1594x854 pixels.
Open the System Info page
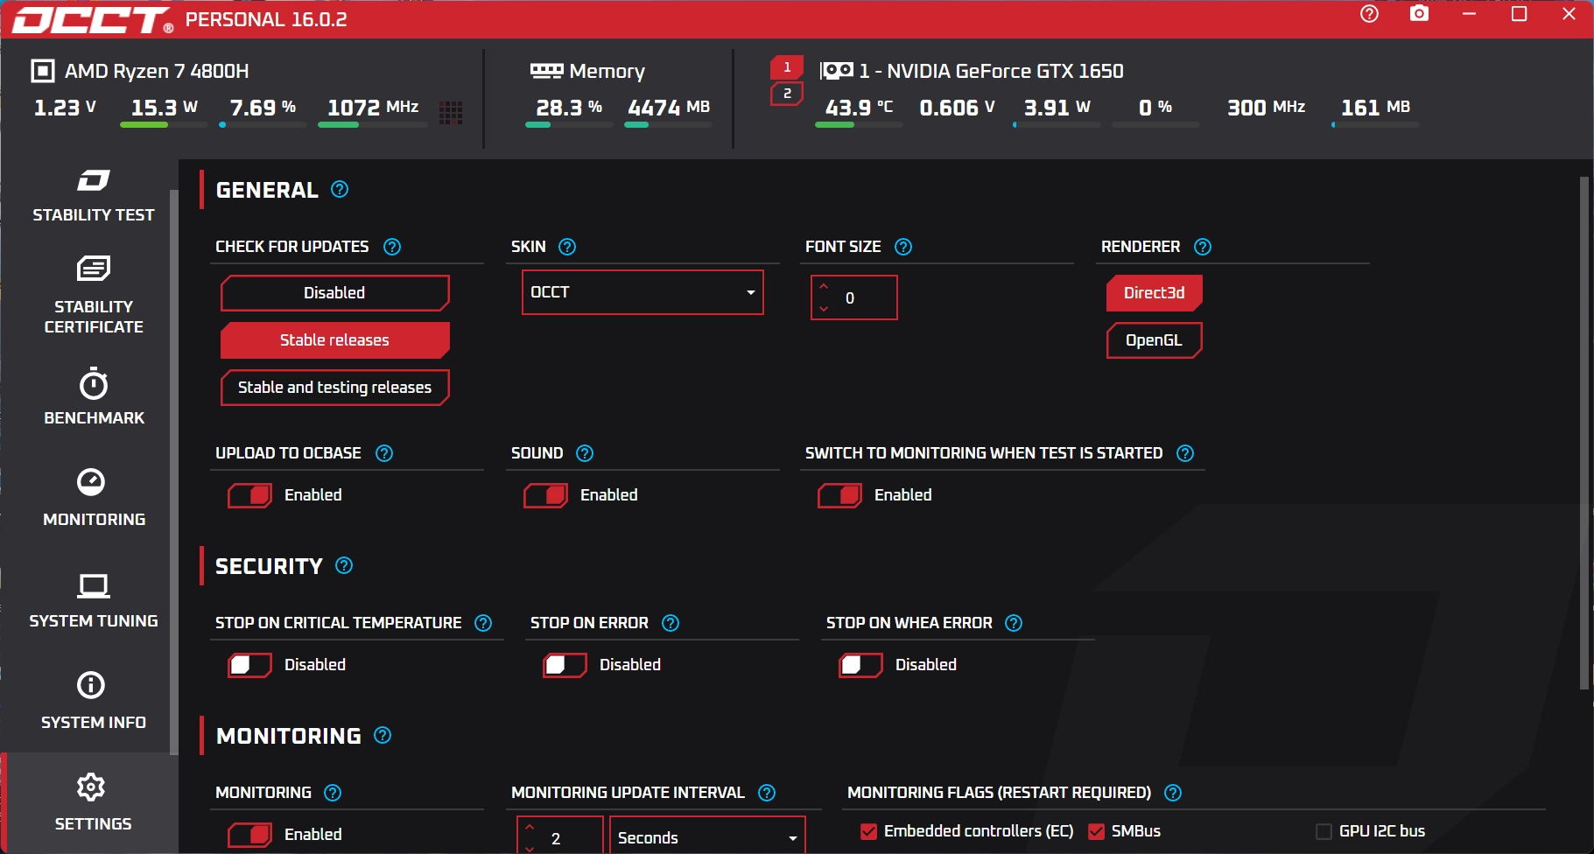[x=93, y=702]
